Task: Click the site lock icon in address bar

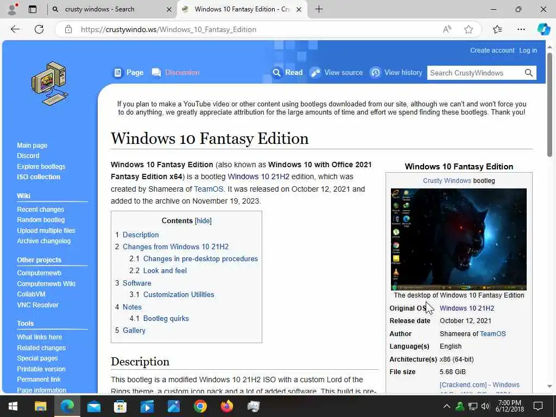Action: [68, 29]
